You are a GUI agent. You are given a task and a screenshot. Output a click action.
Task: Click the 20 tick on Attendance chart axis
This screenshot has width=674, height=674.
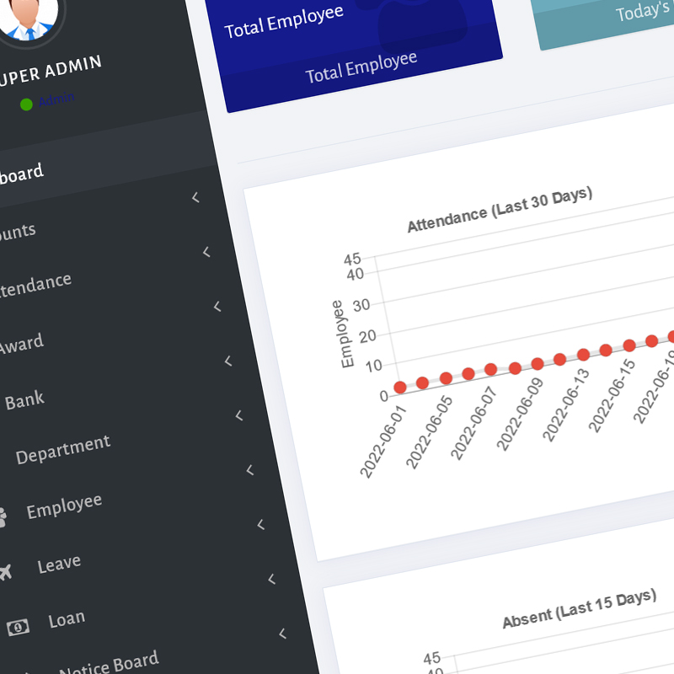(x=367, y=336)
